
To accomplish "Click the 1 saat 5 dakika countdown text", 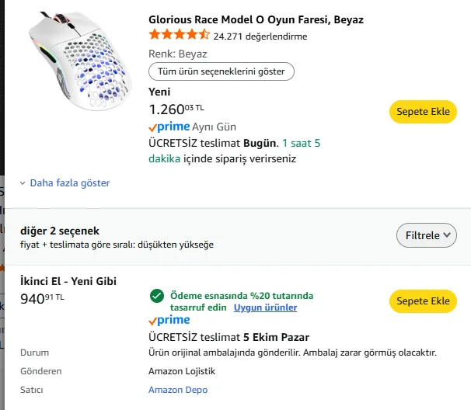I will coord(301,144).
